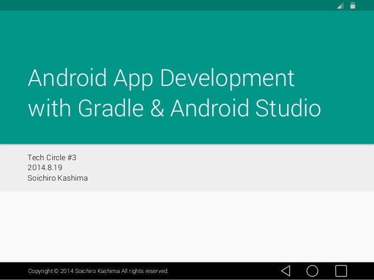Click the title line "Android App Development"
The image size is (374, 280).
pyautogui.click(x=161, y=78)
